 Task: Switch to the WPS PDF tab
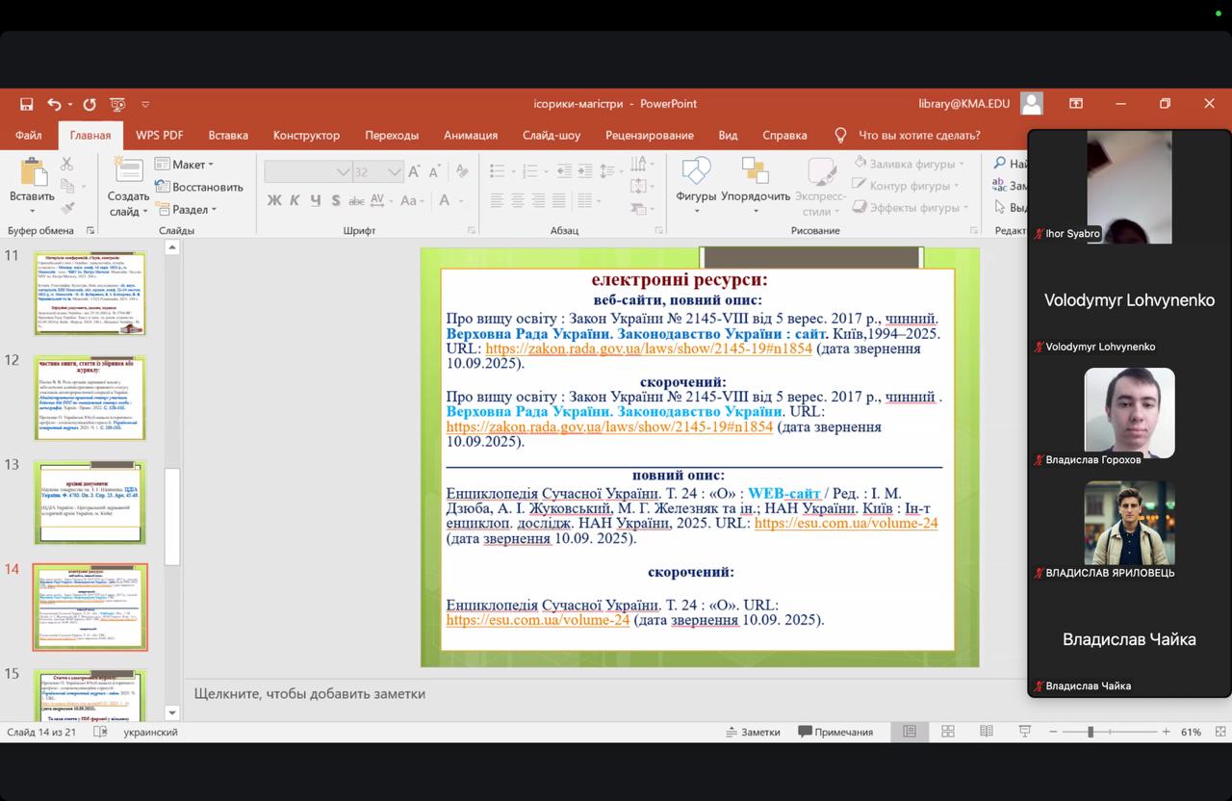(x=160, y=136)
